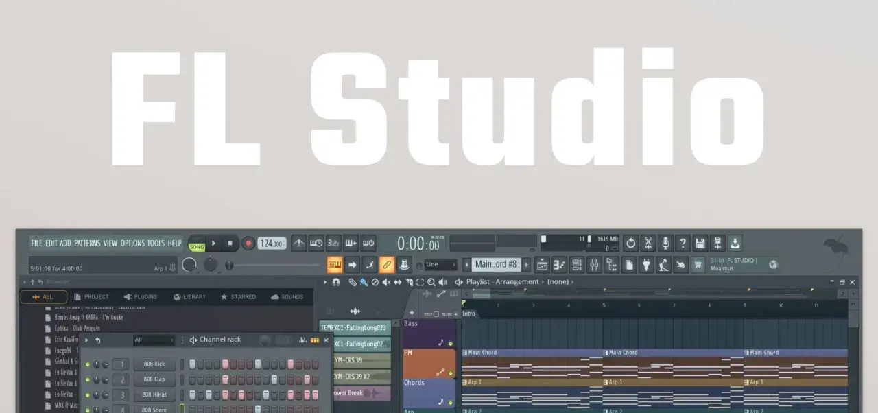Mute the Bass track green LED
This screenshot has height=413, width=878.
click(451, 342)
